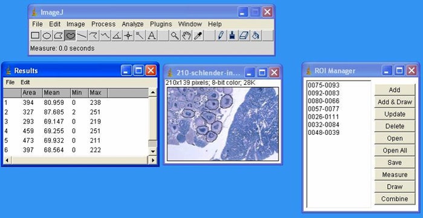The height and width of the screenshot is (218, 423).
Task: Choose the Hand scrolling tool
Action: (x=186, y=36)
